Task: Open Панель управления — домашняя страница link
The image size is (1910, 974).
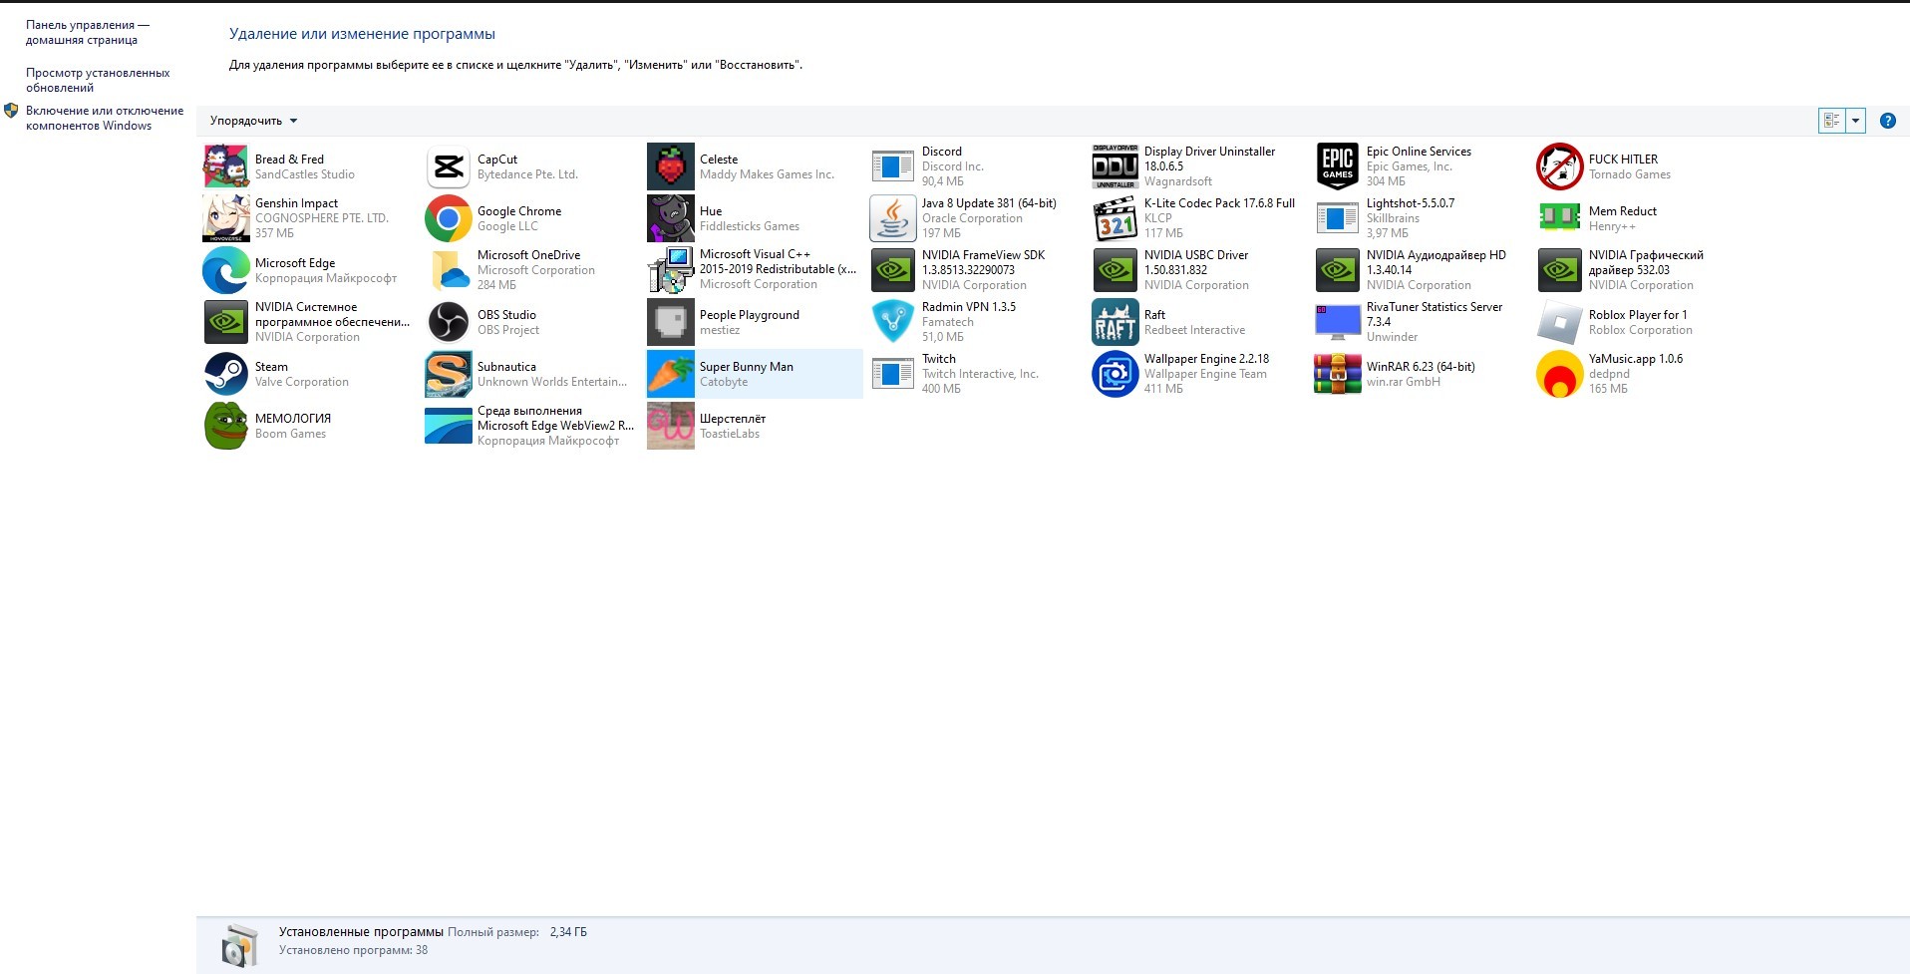Action: 88,33
